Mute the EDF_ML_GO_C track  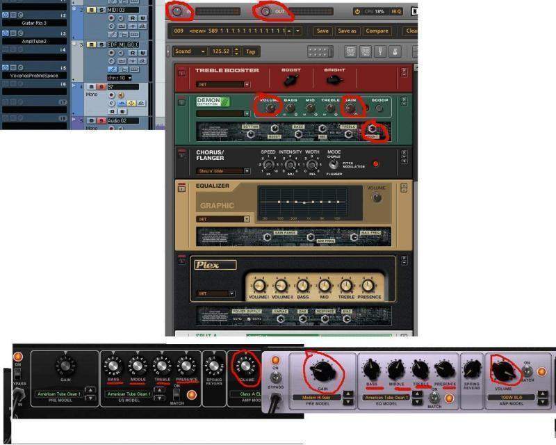click(91, 44)
